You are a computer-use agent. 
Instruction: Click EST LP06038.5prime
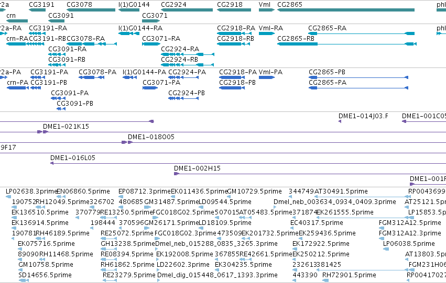(x=409, y=244)
